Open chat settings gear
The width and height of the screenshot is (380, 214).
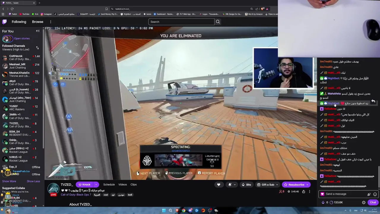coord(364,202)
